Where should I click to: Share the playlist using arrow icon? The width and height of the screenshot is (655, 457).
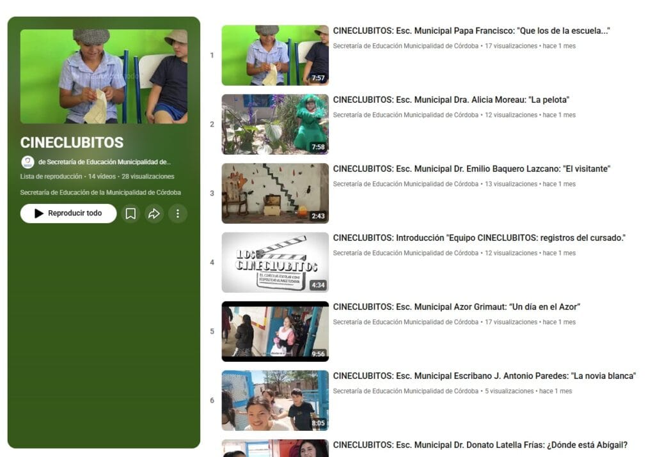click(x=154, y=213)
